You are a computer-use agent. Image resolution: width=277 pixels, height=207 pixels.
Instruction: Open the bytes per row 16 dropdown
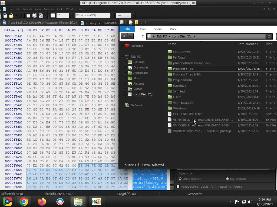(71, 15)
